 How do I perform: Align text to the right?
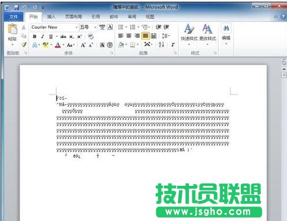[137, 36]
